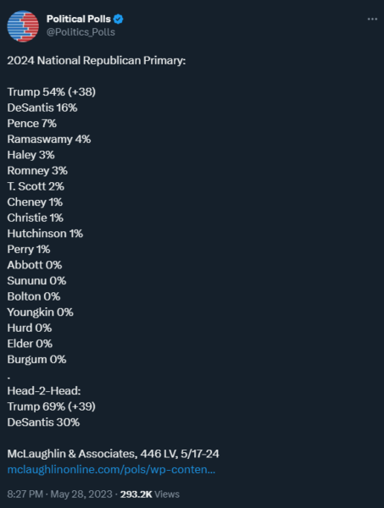384x508 pixels.
Task: Click the Hutchinson 1% line
Action: pos(45,234)
